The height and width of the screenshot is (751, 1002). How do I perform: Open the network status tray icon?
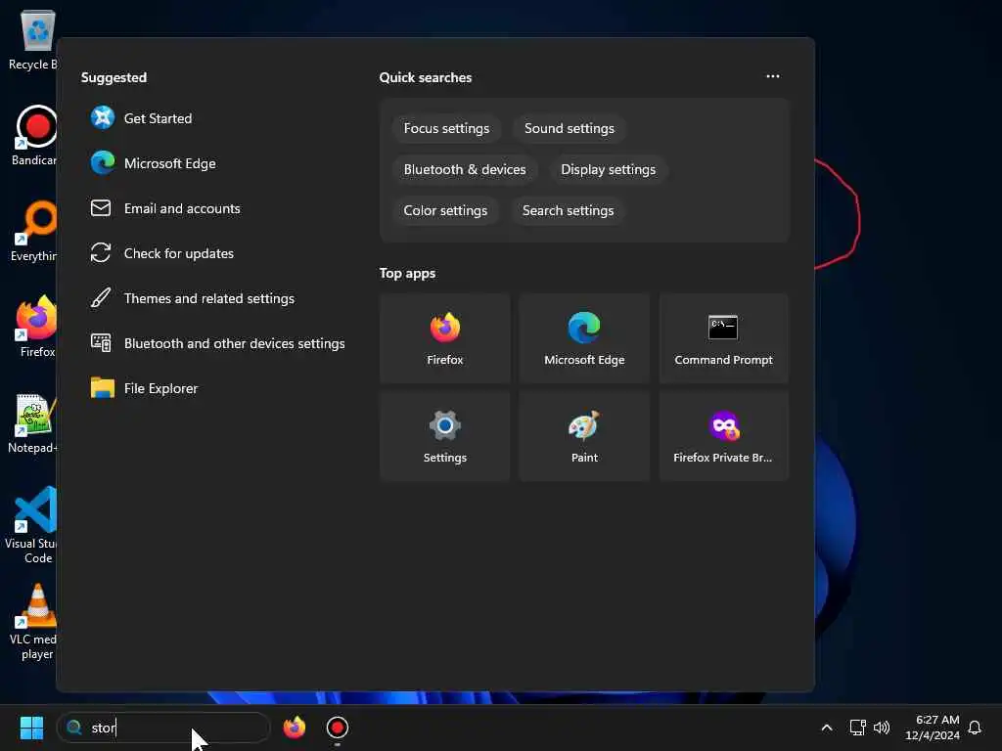coord(857,728)
